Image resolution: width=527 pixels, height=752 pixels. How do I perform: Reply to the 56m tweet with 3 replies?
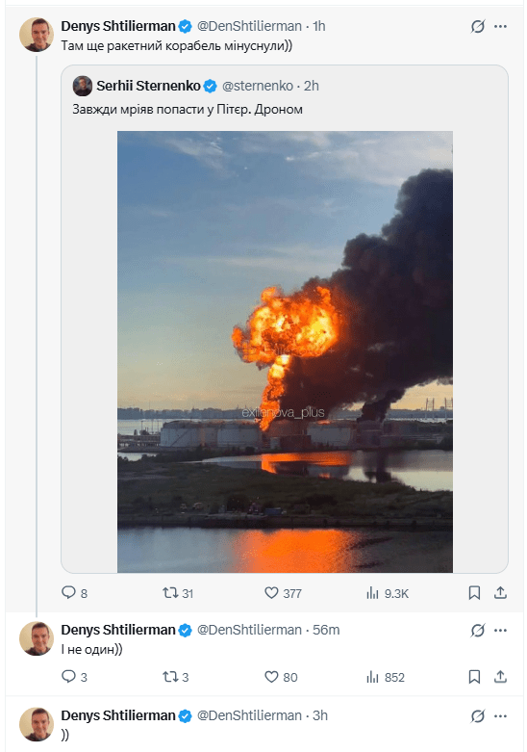coord(74,677)
